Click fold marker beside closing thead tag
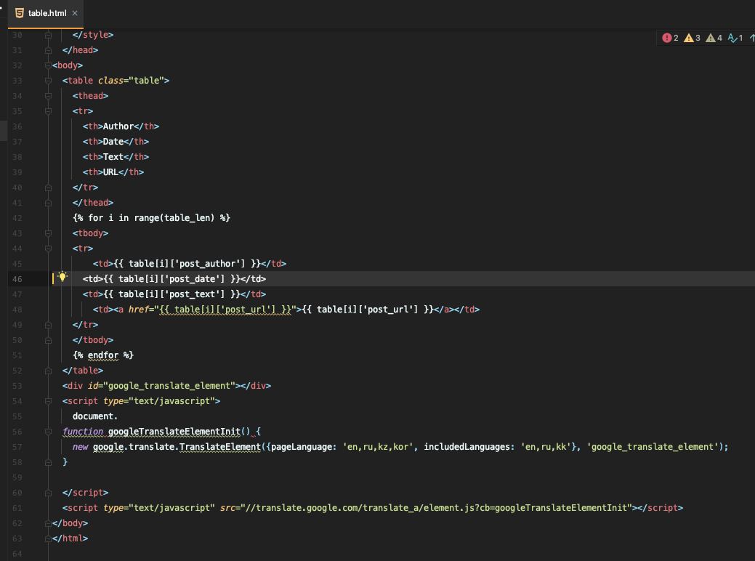 click(x=48, y=203)
